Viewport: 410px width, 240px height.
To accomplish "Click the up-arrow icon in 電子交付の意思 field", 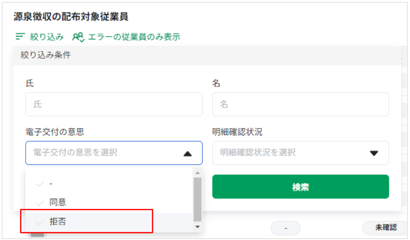I will click(188, 153).
